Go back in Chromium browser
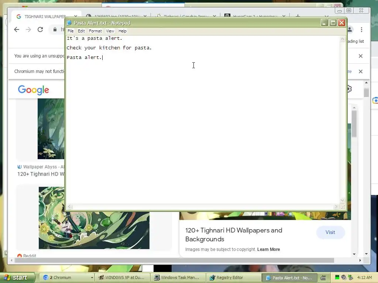 point(17,29)
